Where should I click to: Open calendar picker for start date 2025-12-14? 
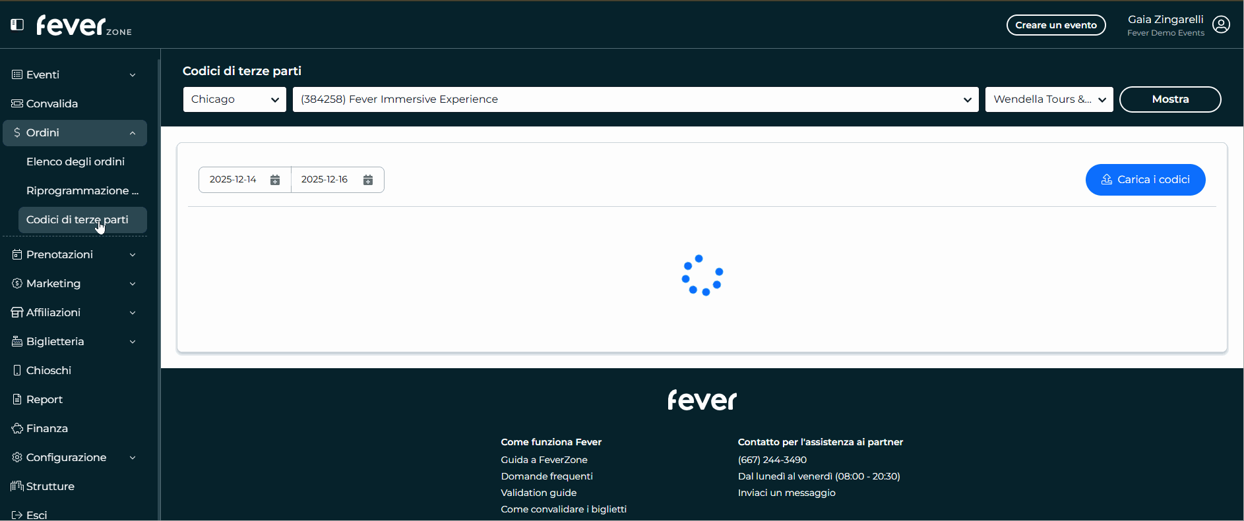click(x=275, y=180)
